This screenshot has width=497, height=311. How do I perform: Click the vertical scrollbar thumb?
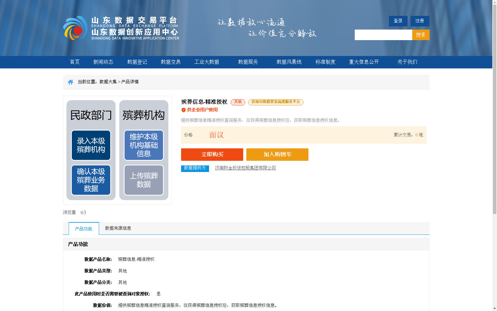pos(495,109)
